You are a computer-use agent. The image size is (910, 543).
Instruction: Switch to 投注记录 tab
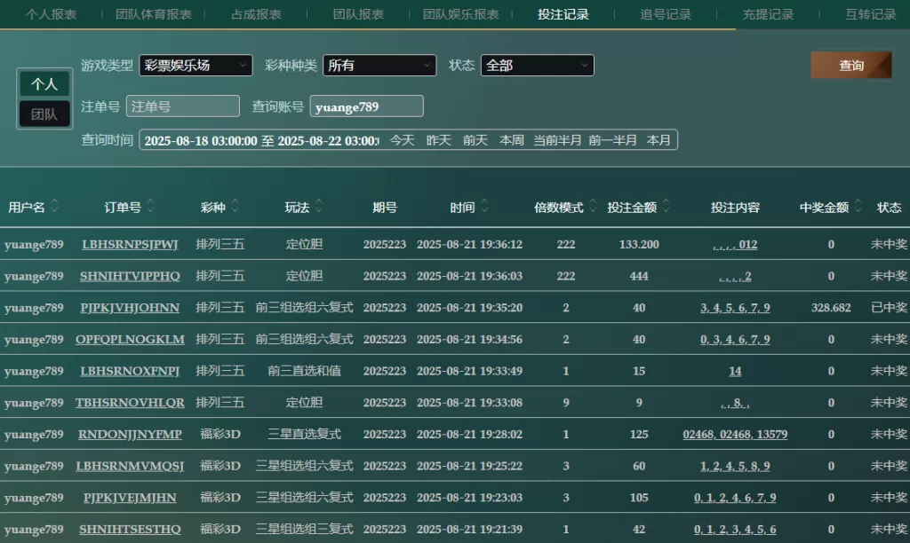click(x=563, y=14)
